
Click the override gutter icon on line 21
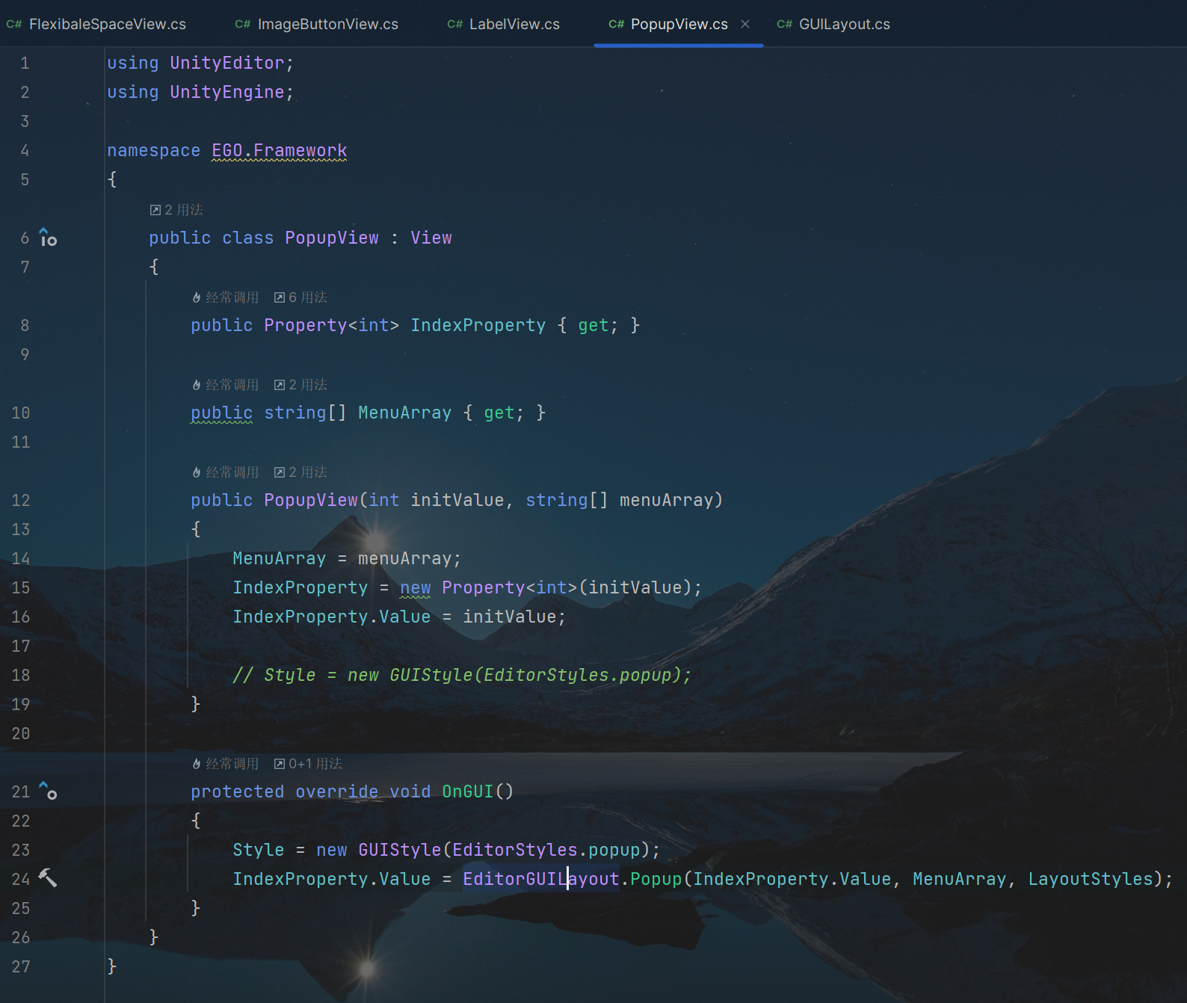point(48,791)
